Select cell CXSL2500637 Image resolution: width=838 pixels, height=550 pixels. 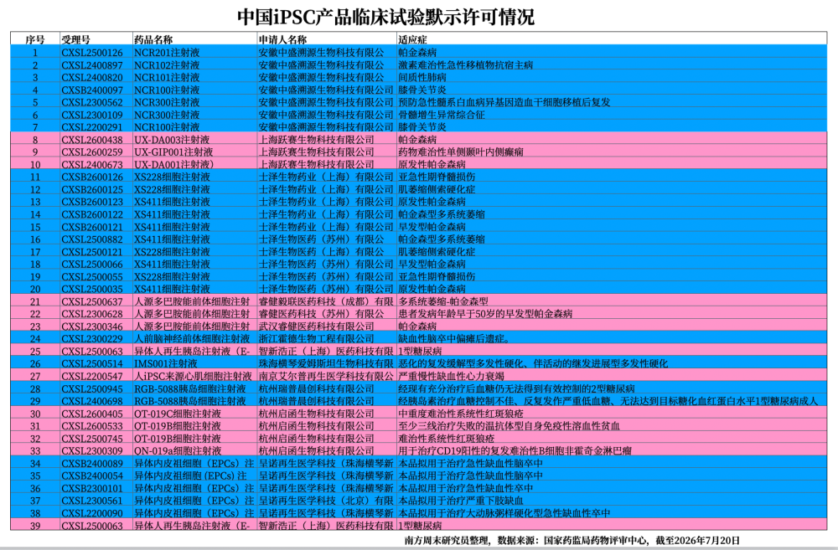[x=92, y=301]
